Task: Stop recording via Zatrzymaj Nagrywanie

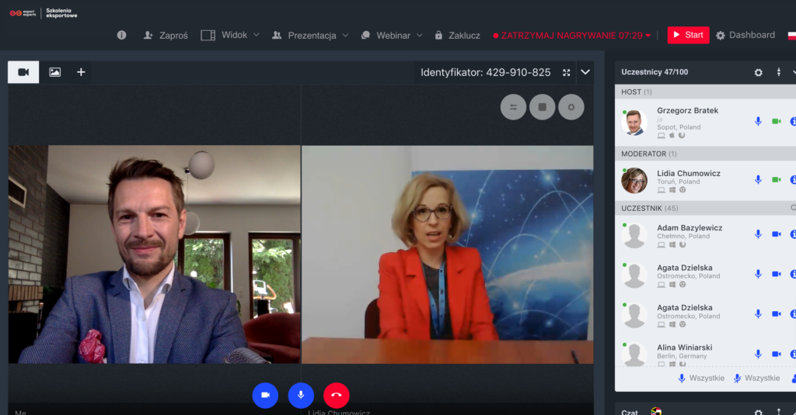Action: coord(571,36)
